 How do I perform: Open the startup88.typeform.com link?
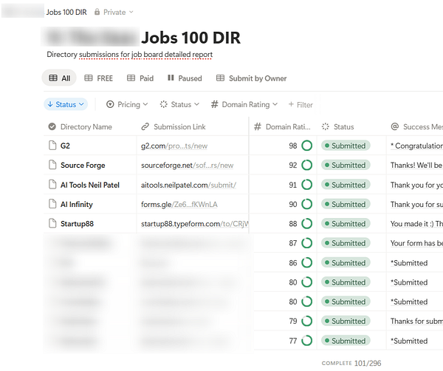click(195, 224)
